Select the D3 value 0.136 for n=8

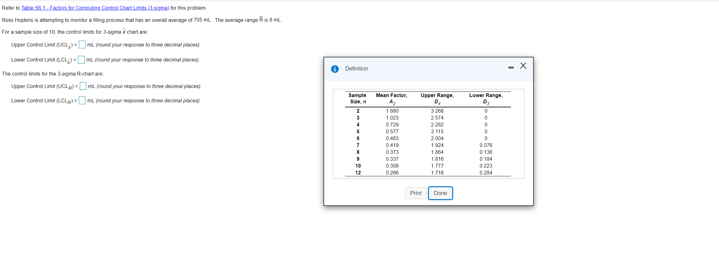tap(486, 152)
